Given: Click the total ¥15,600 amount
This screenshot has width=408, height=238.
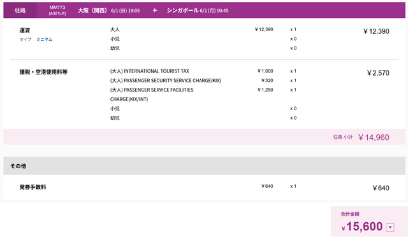Looking at the screenshot, I should pyautogui.click(x=362, y=227).
